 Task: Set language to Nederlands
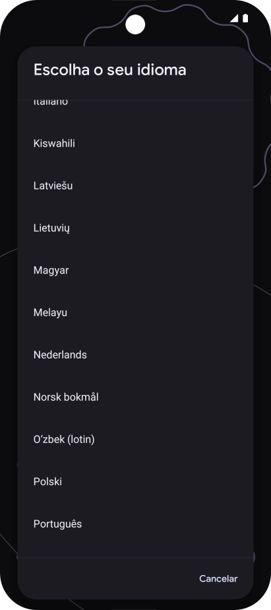pos(135,355)
